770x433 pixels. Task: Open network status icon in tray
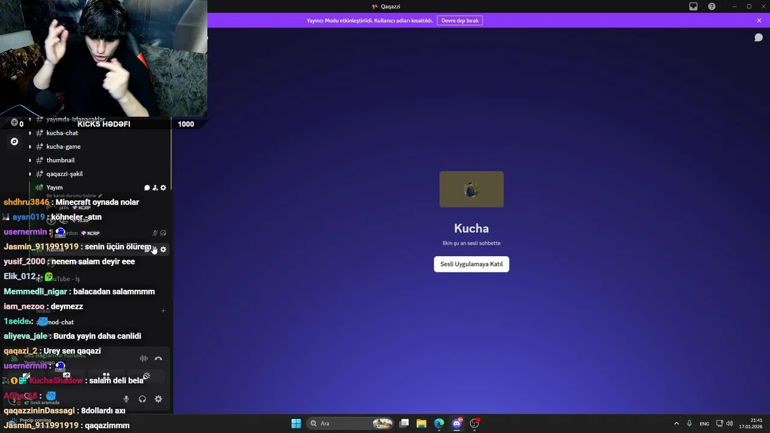719,423
